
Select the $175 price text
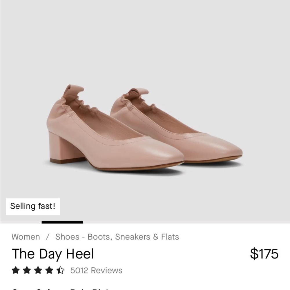coord(265,254)
